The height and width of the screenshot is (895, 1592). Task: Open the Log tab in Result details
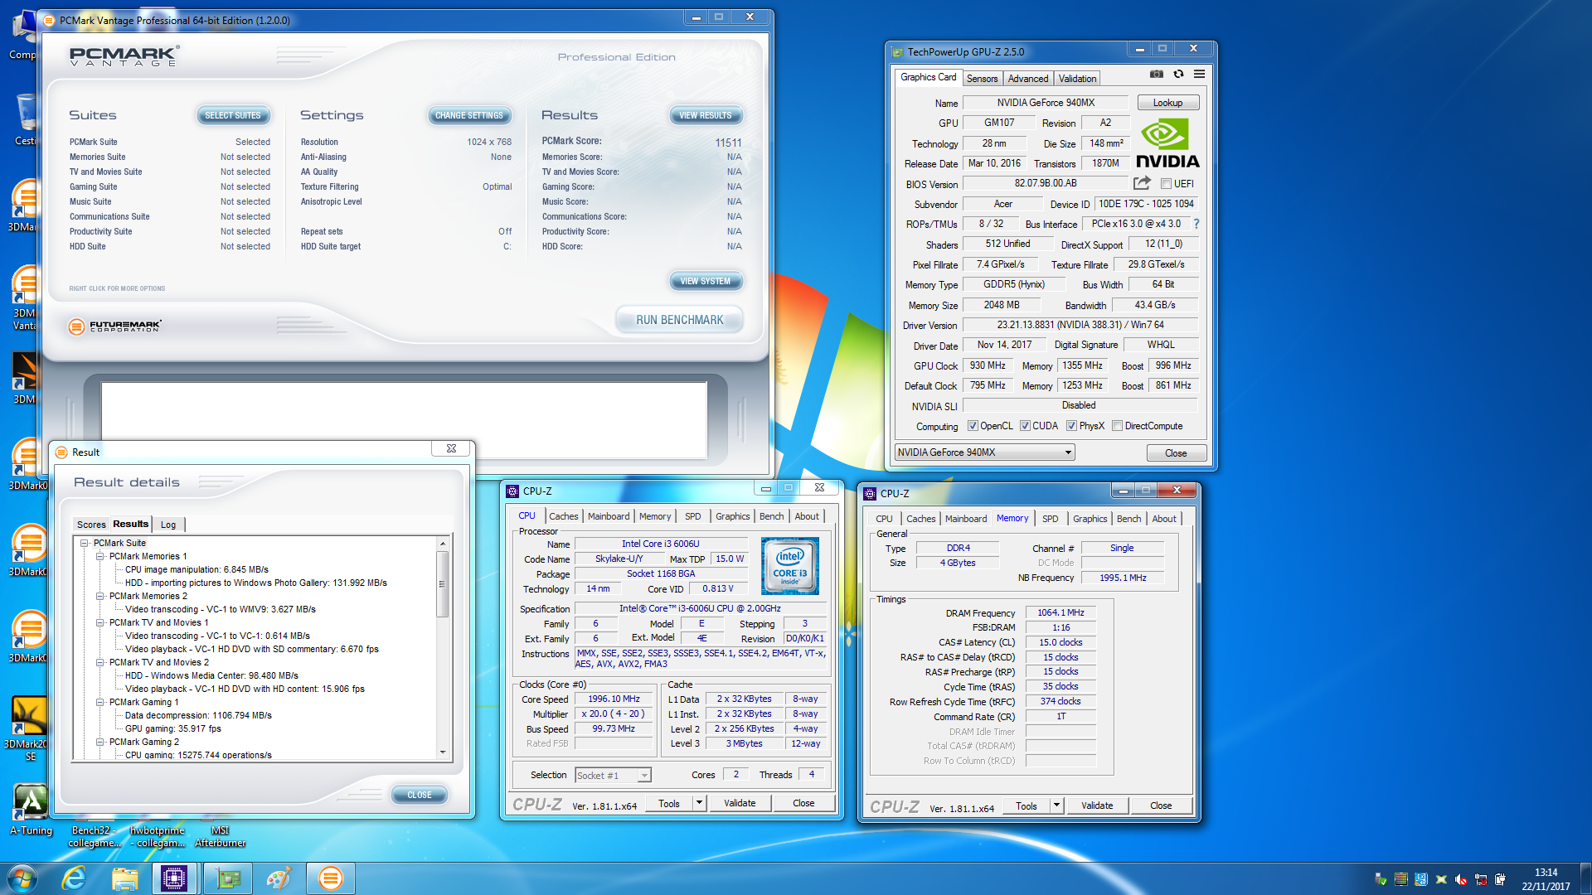[168, 525]
